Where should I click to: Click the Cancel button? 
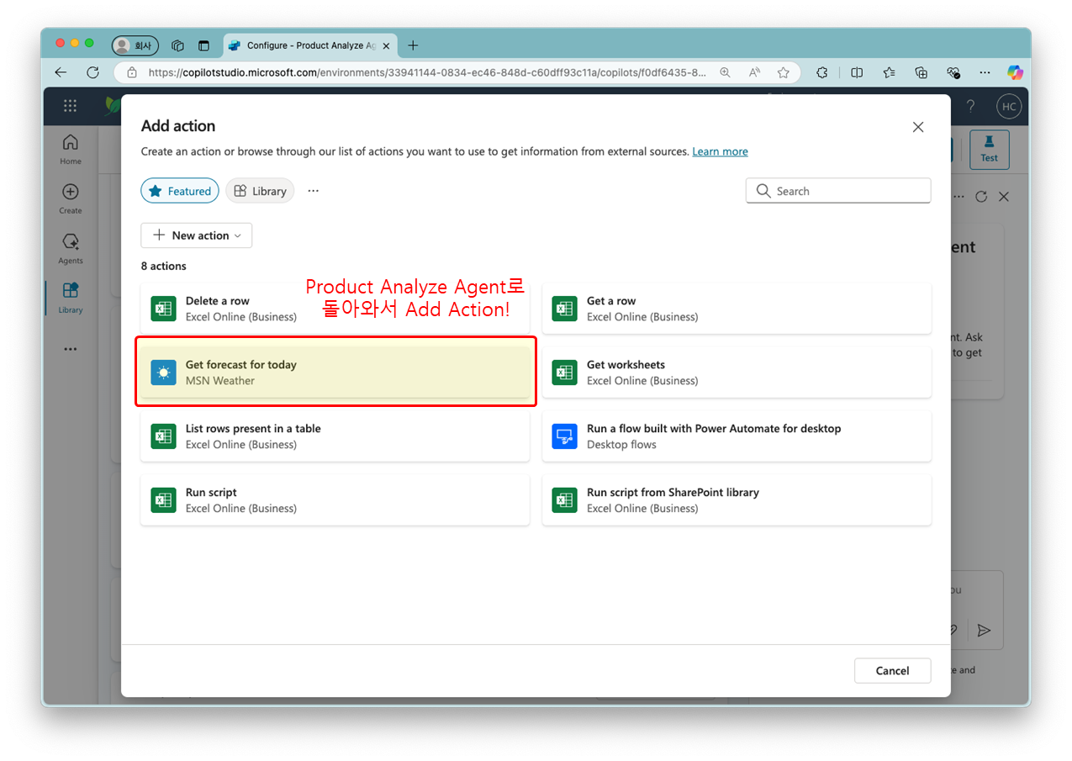pos(893,670)
